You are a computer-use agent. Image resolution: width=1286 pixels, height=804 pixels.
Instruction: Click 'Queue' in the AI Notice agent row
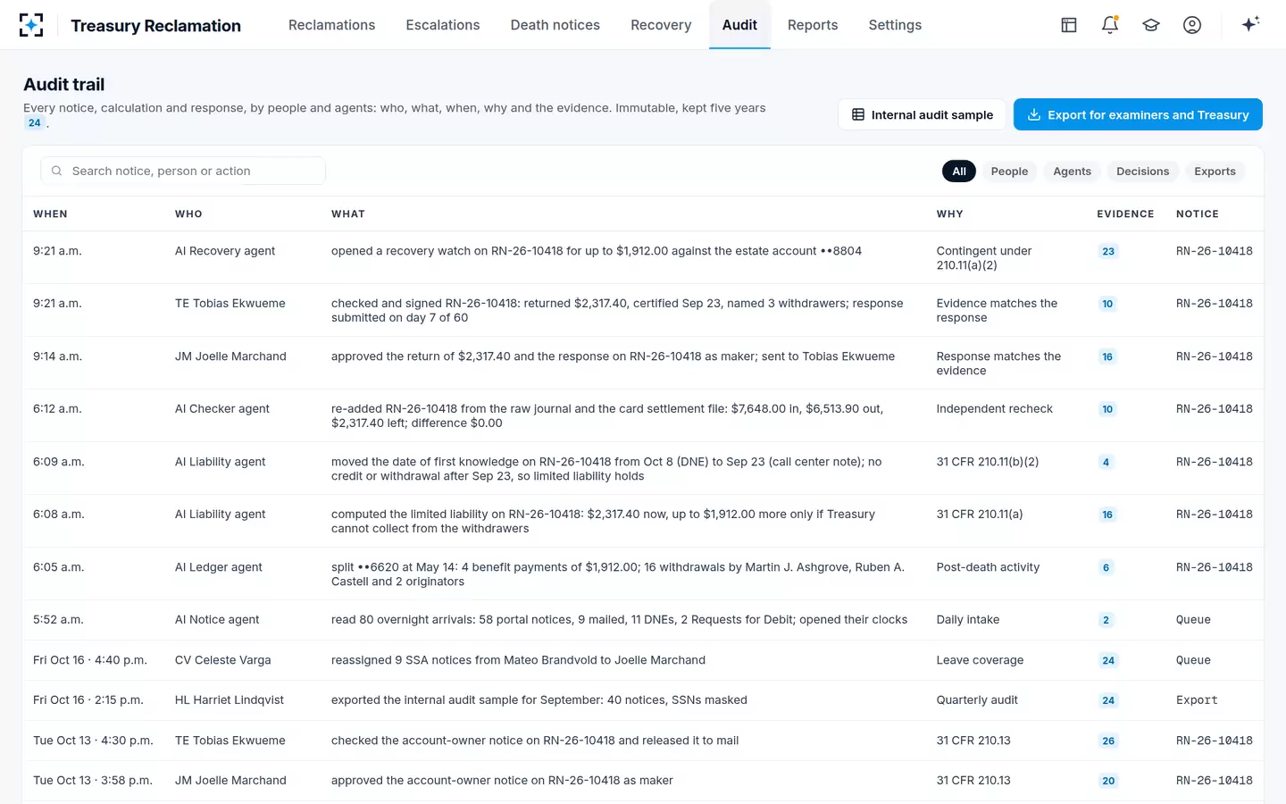point(1193,620)
